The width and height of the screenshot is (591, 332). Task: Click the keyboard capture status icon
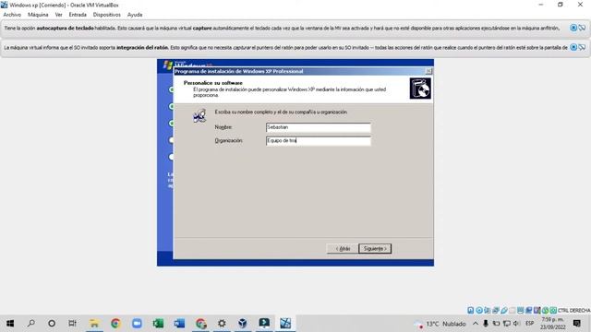tap(553, 310)
